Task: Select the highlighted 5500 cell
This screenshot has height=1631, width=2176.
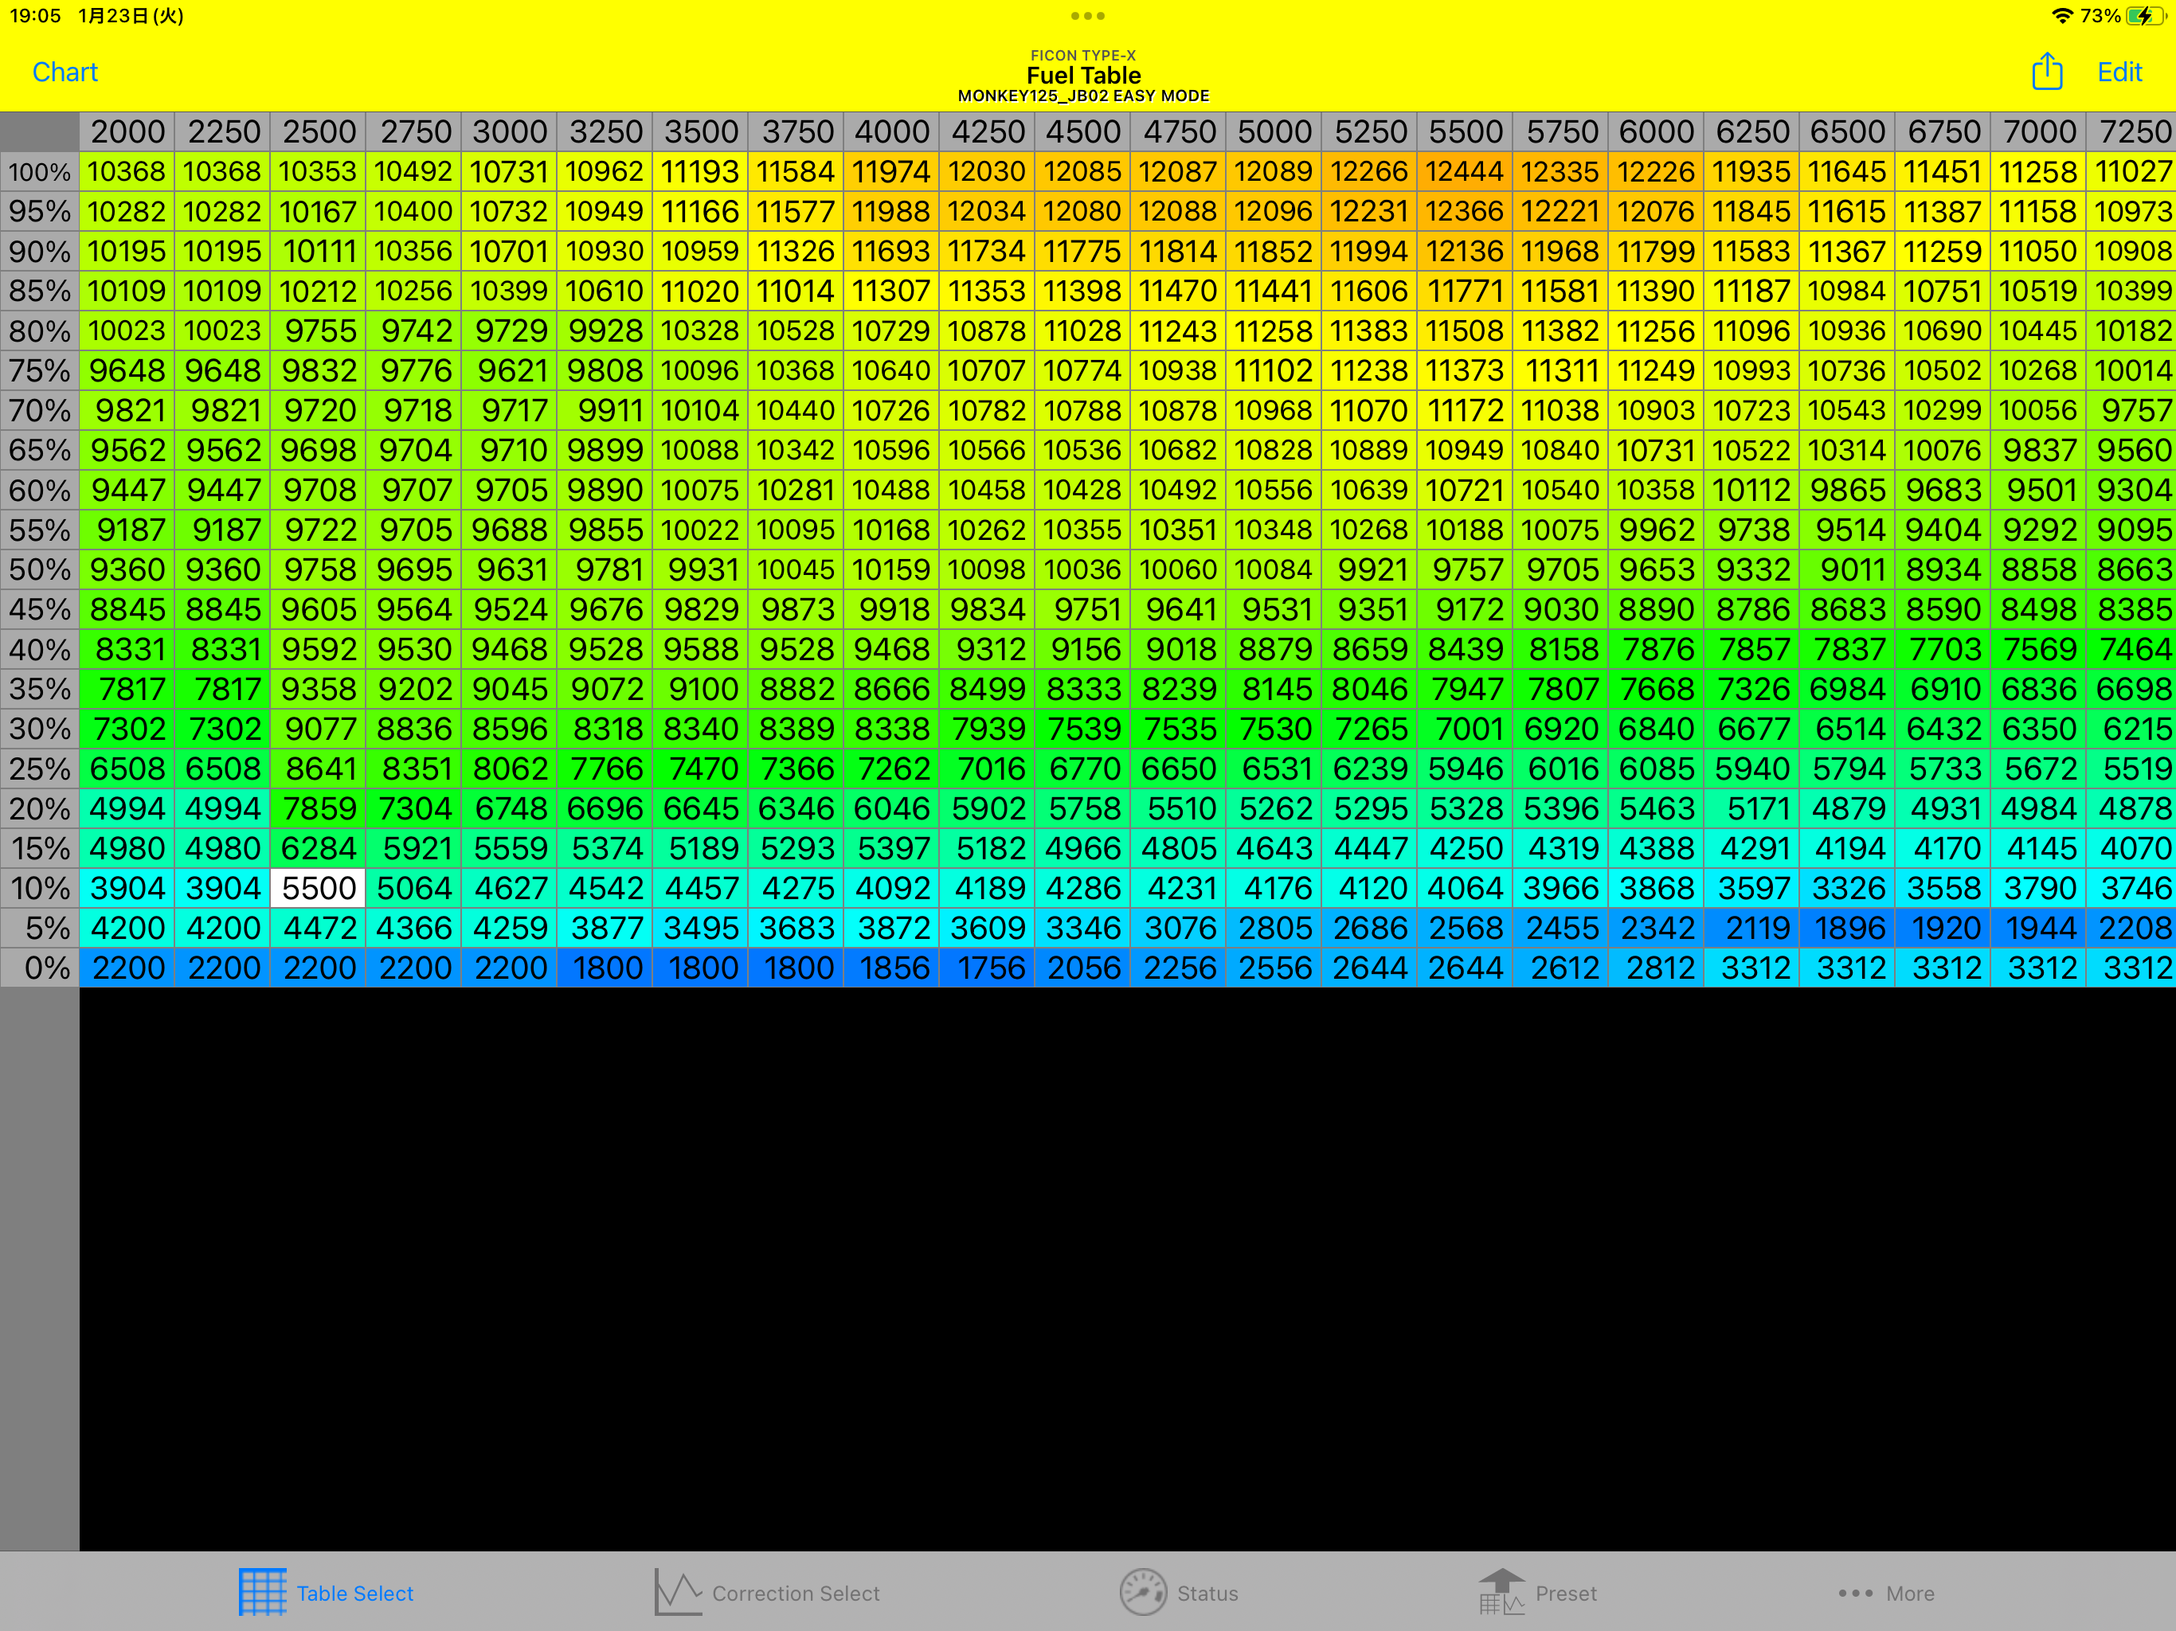Action: point(318,888)
